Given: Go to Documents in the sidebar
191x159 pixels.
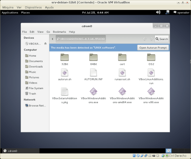Looking at the screenshot, I should point(34,61).
